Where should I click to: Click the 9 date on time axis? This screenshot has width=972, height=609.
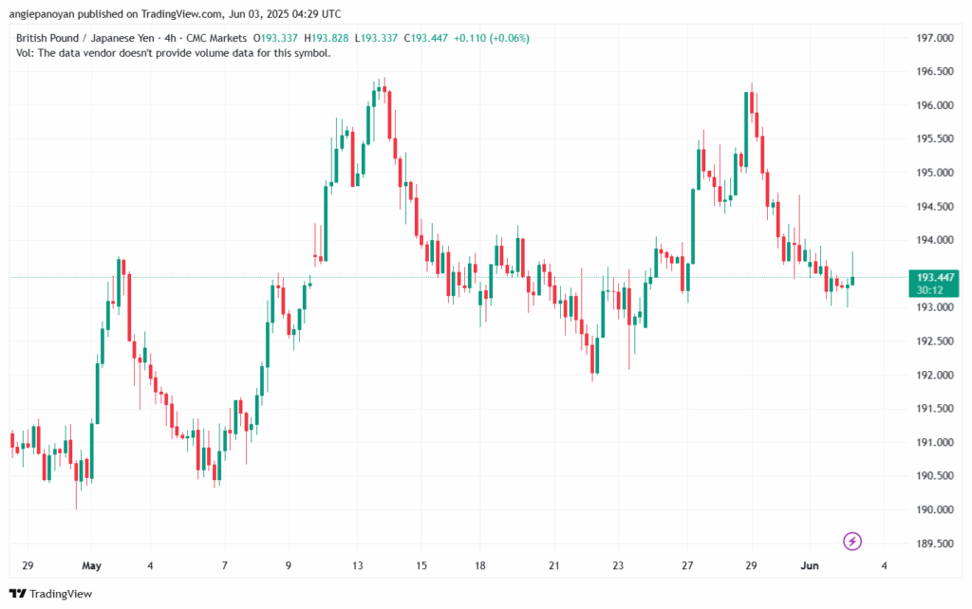(x=289, y=565)
